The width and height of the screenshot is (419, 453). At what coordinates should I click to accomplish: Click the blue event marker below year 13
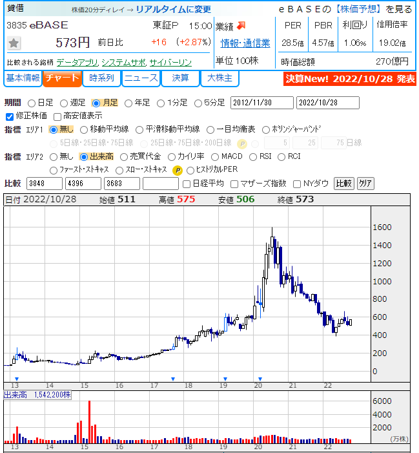click(x=17, y=379)
